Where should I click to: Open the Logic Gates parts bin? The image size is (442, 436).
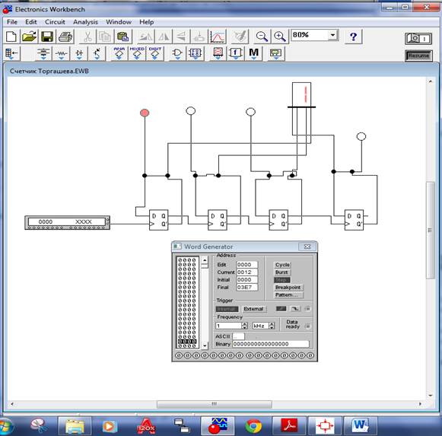tap(177, 53)
